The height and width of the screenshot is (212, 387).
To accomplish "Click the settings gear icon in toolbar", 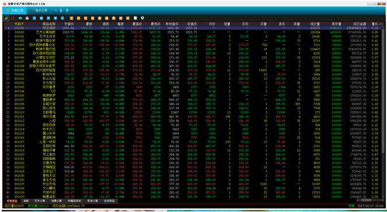I will pyautogui.click(x=142, y=18).
